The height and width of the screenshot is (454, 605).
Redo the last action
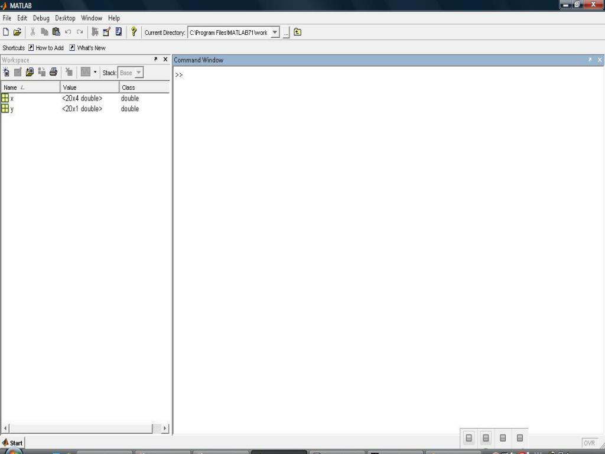[80, 32]
